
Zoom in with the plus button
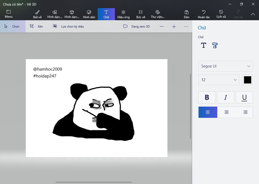tap(174, 26)
